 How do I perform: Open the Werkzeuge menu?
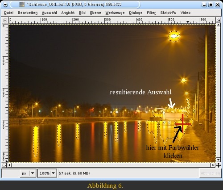[115, 13]
